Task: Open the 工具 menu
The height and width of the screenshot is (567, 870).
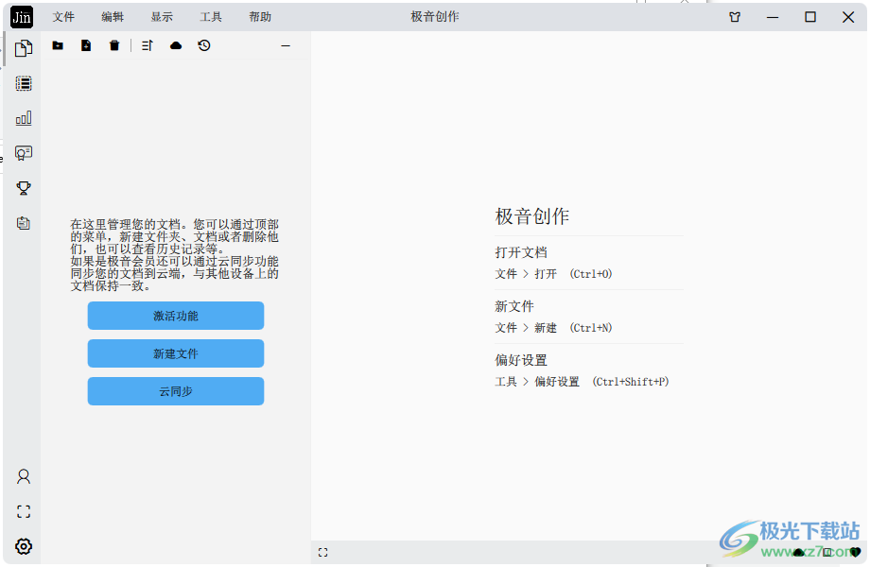Action: [x=211, y=17]
